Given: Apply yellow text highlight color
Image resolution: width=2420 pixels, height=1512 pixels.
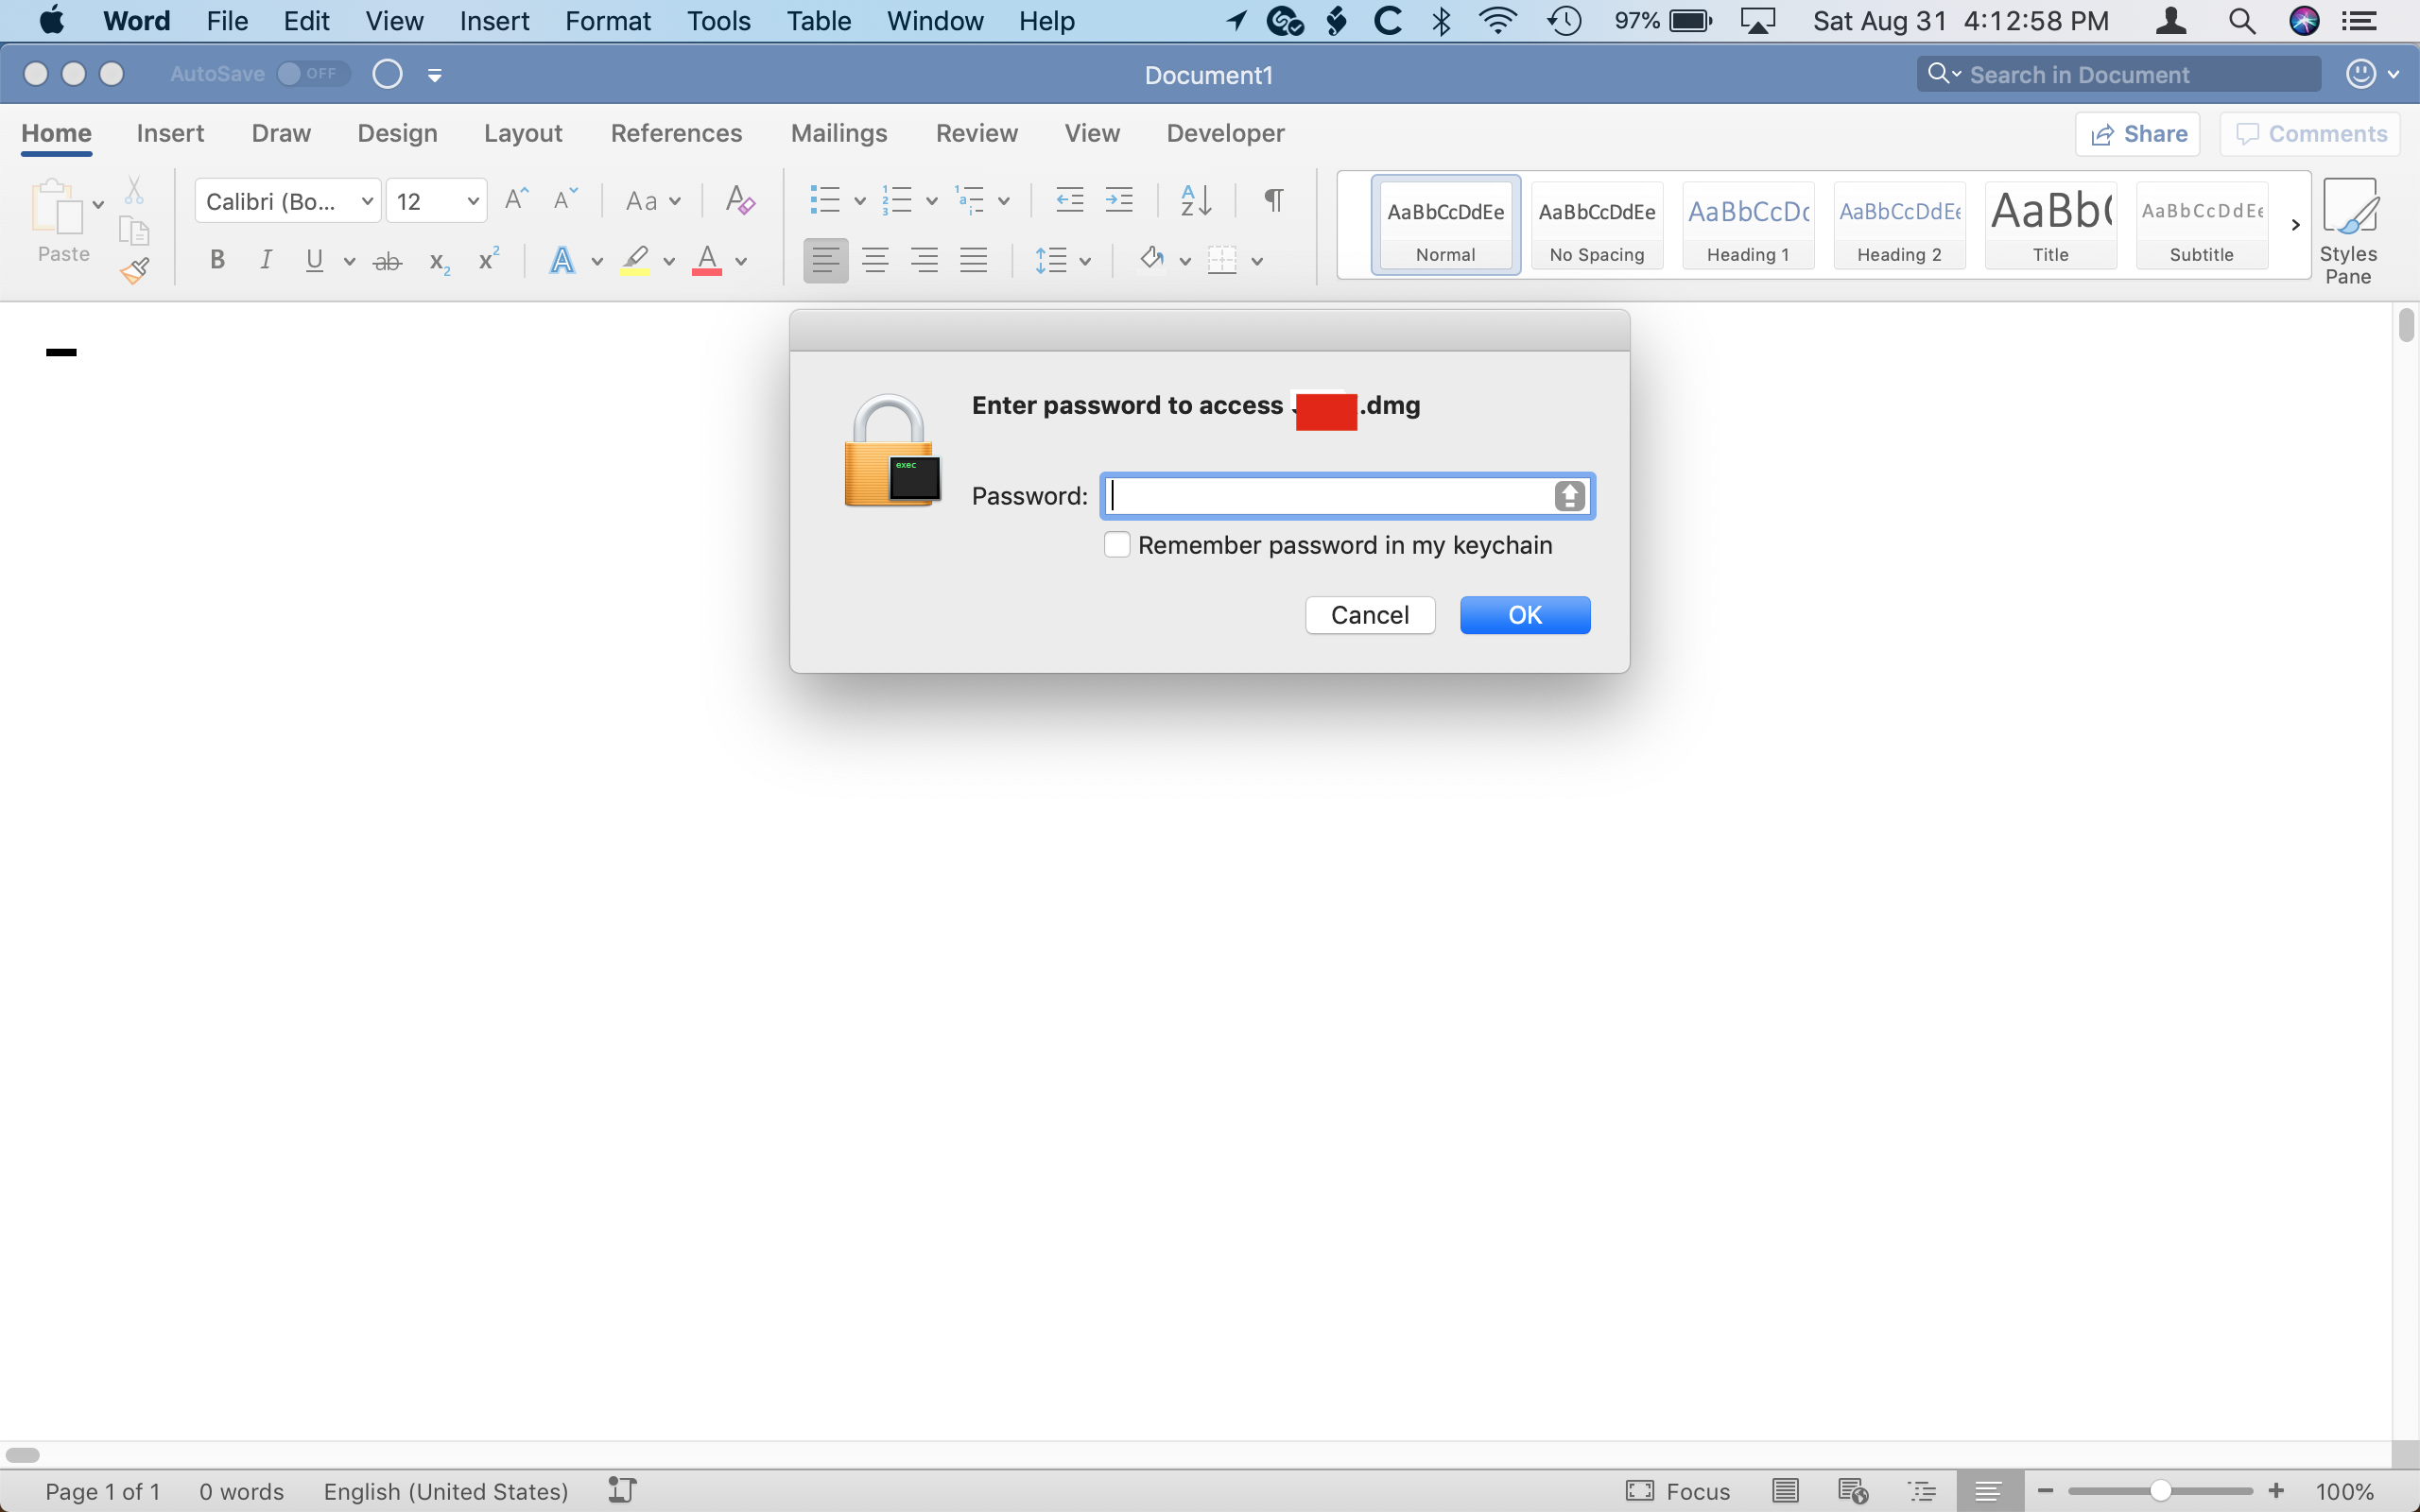Looking at the screenshot, I should pos(635,261).
